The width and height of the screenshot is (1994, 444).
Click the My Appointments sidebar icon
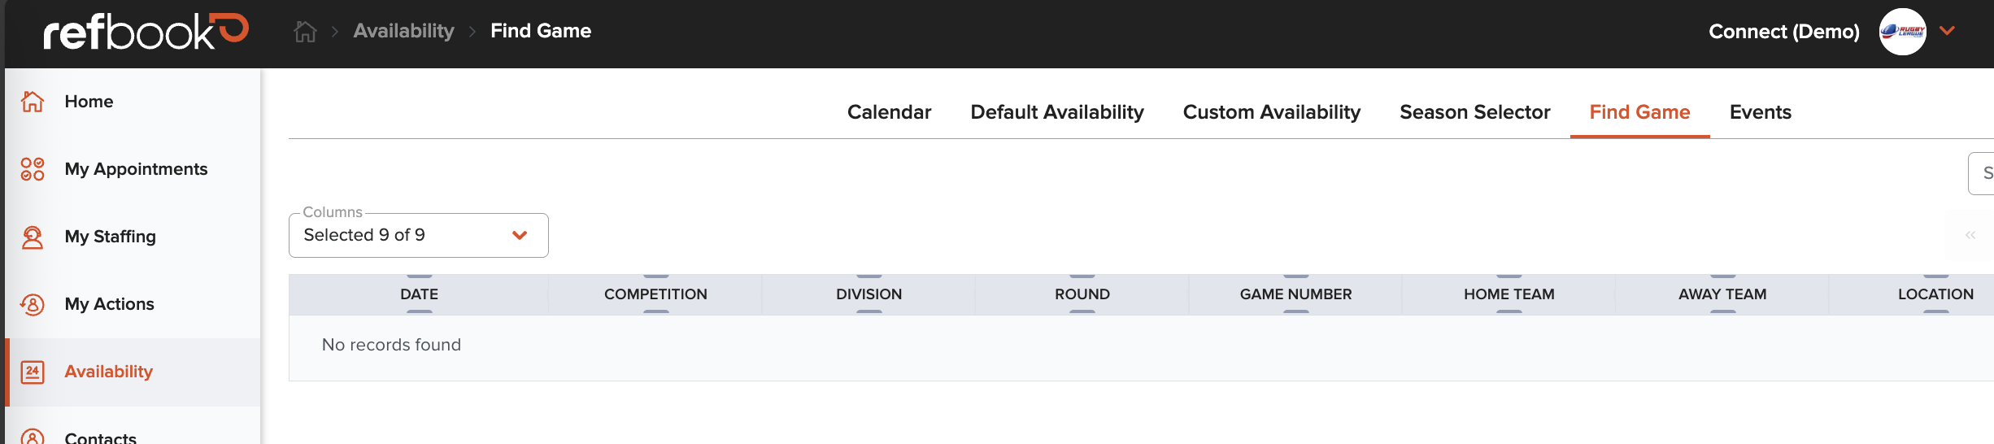(33, 169)
